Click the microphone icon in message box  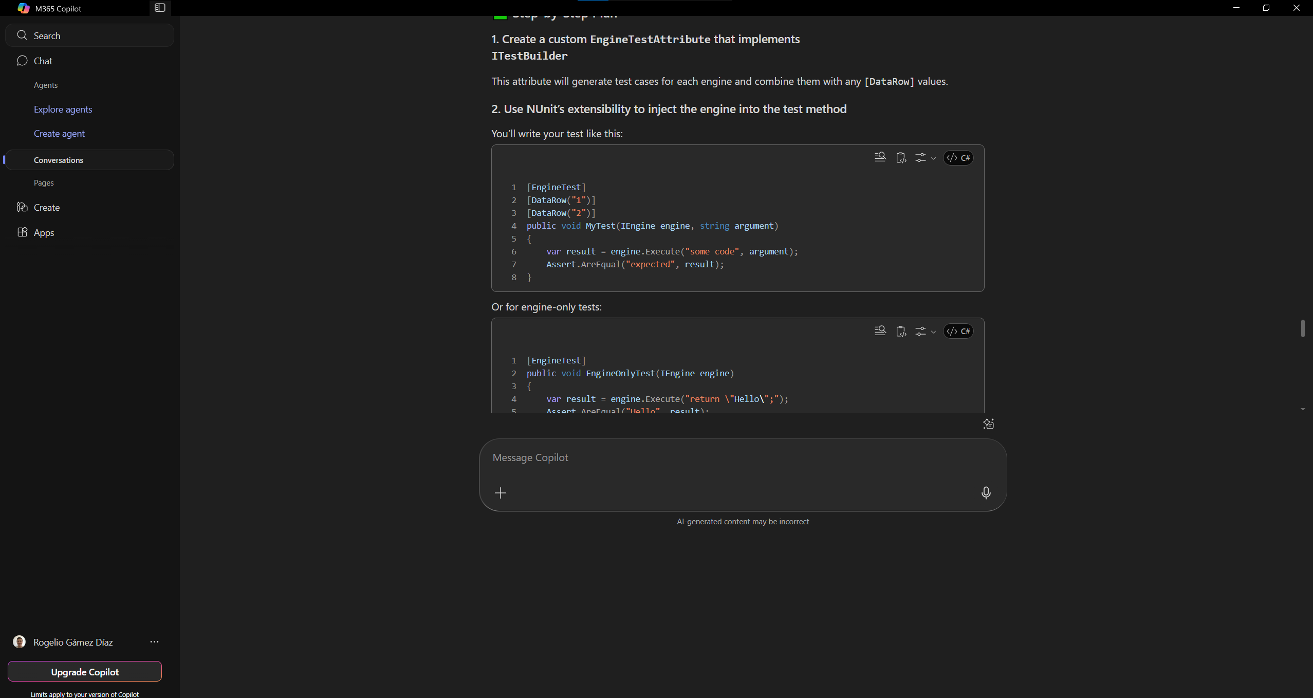point(986,493)
